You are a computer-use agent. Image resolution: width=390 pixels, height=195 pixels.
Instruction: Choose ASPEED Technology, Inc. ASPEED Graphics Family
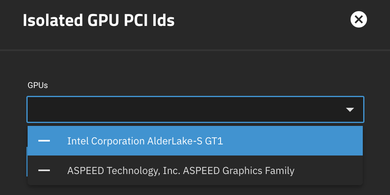(x=181, y=170)
